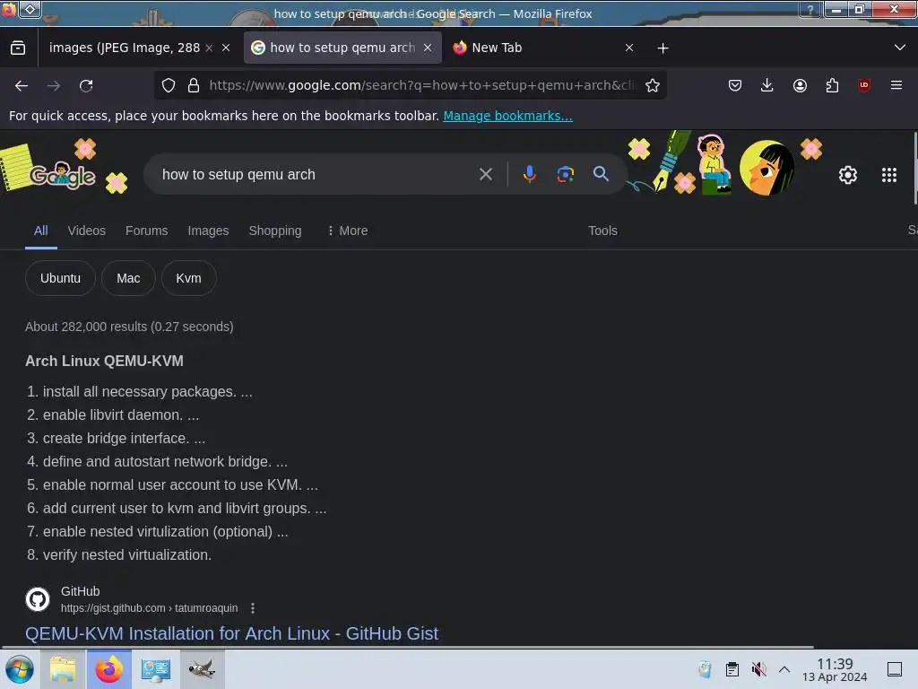Close the images JPEG tab
The width and height of the screenshot is (918, 689).
[226, 48]
